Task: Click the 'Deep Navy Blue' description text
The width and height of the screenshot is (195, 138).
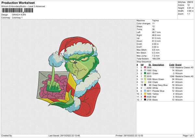Action: (160, 85)
